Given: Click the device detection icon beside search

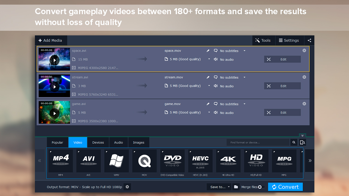Looking at the screenshot, I should coord(303,142).
